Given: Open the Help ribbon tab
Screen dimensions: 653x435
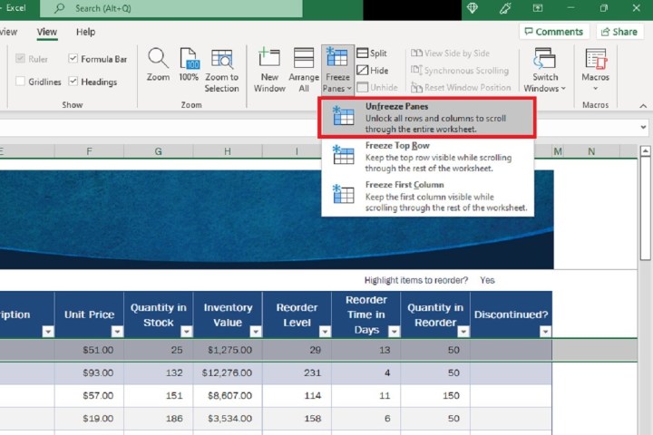Looking at the screenshot, I should point(85,33).
